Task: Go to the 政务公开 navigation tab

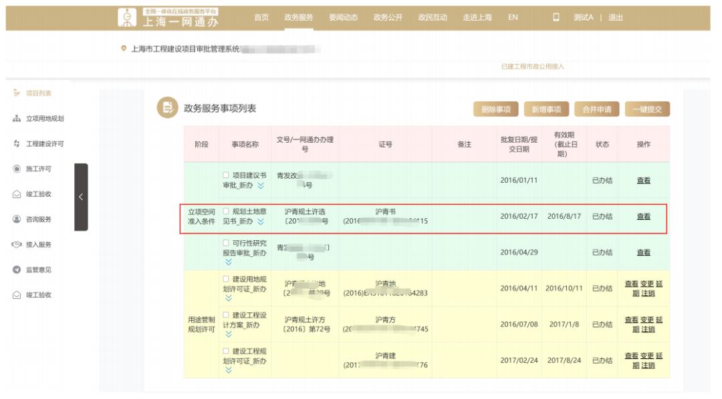Action: tap(387, 17)
